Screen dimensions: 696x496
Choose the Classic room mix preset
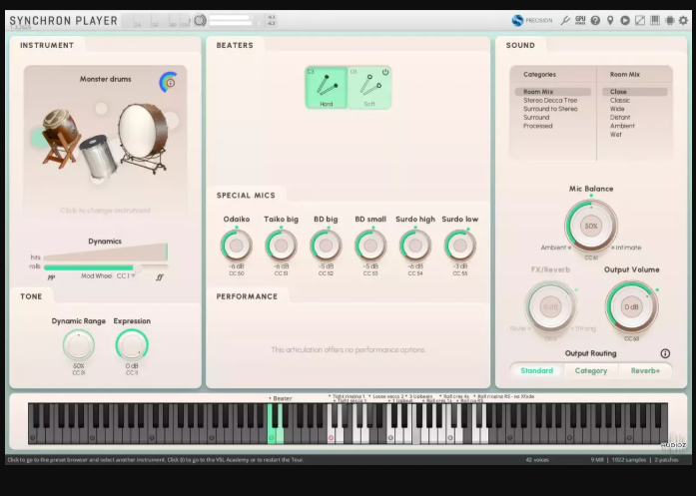click(x=620, y=100)
